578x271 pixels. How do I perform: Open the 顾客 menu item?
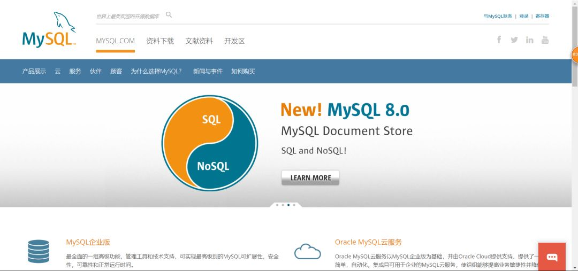116,72
